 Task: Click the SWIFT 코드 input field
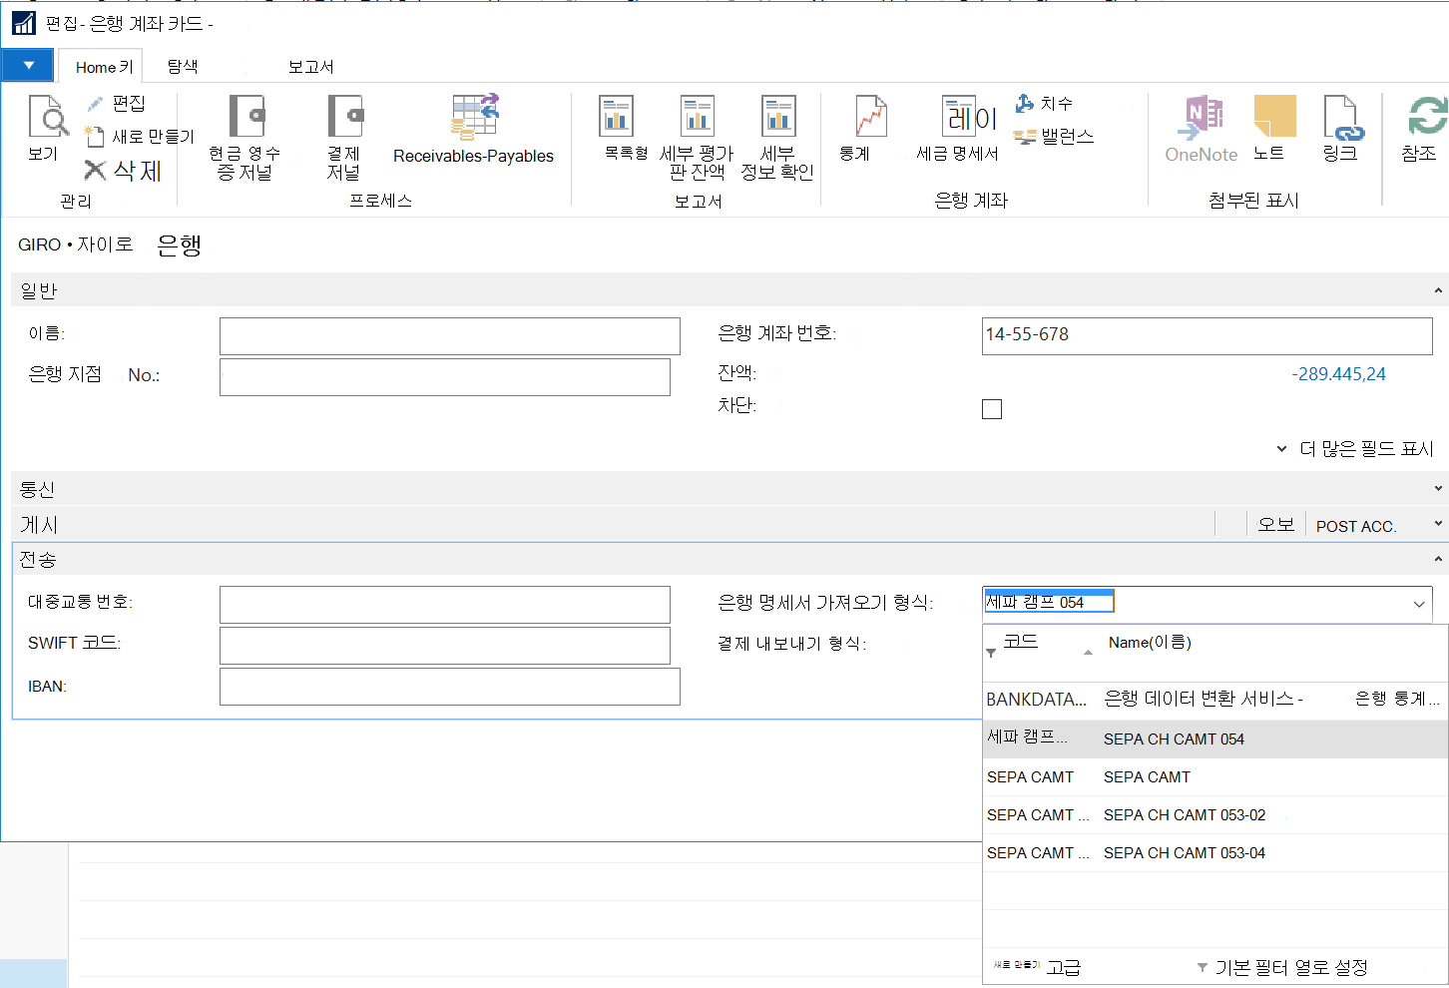445,646
